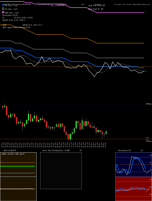This screenshot has height=201, width=152.
Task: Click the MunafaSutra.com text at top right
Action: click(x=143, y=4)
